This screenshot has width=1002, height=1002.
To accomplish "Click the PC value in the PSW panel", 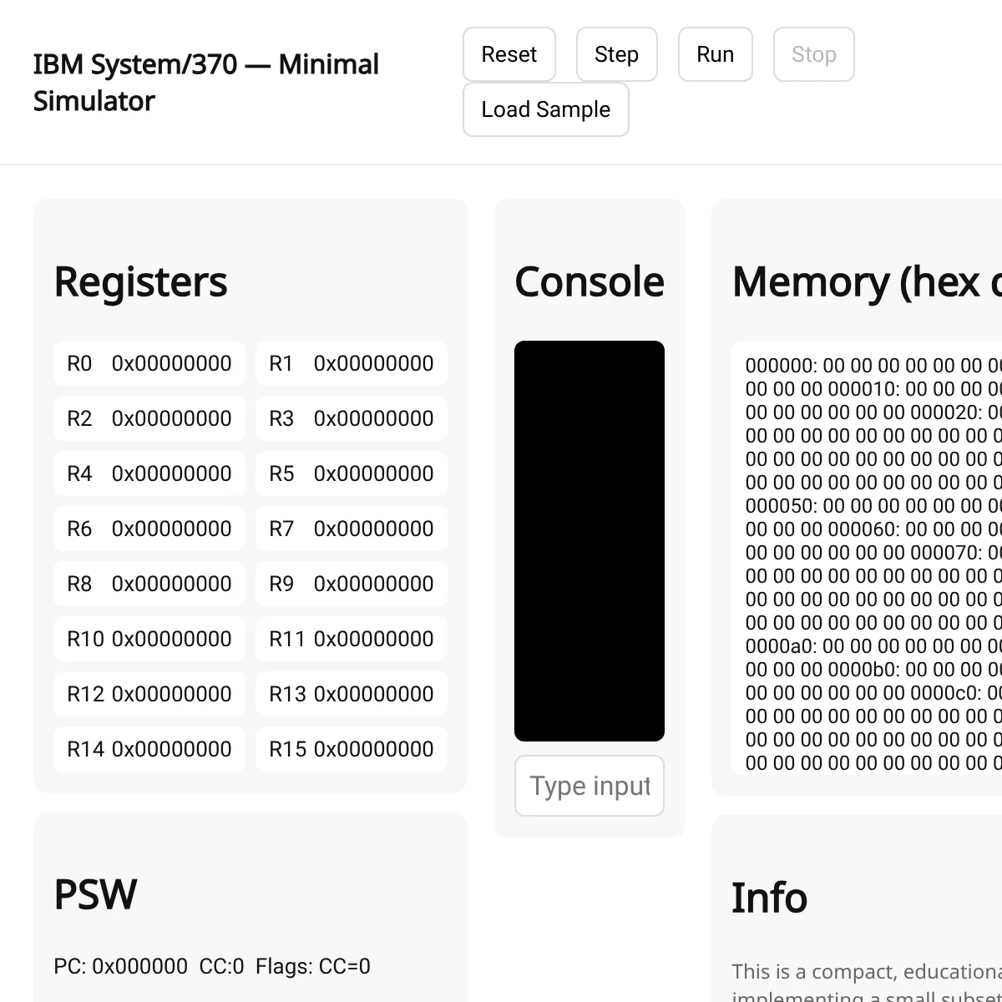I will tap(119, 966).
